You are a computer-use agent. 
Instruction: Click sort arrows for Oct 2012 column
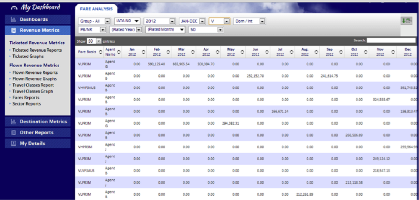tap(366, 52)
